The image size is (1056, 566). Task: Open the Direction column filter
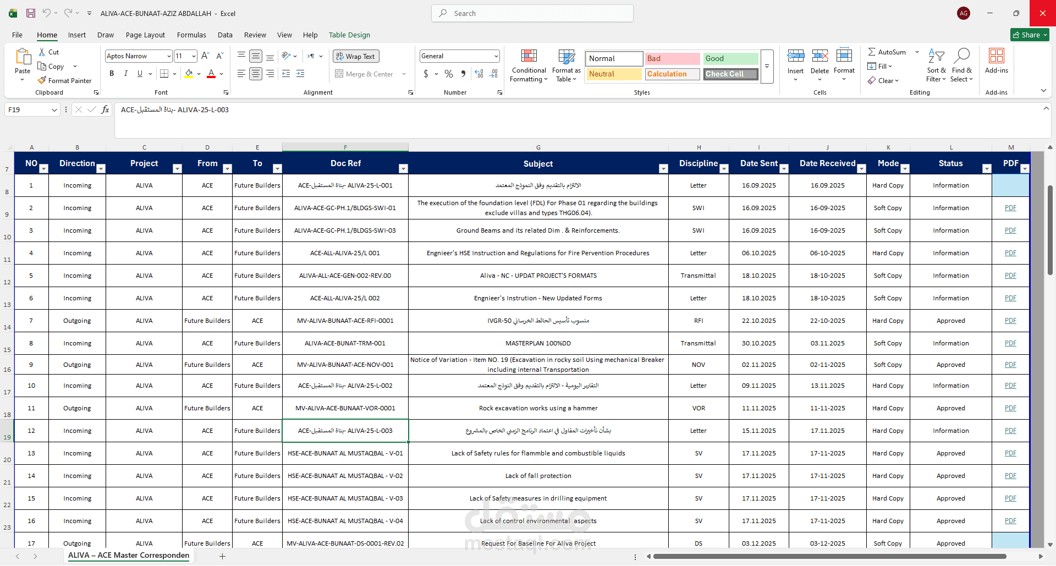click(x=101, y=169)
